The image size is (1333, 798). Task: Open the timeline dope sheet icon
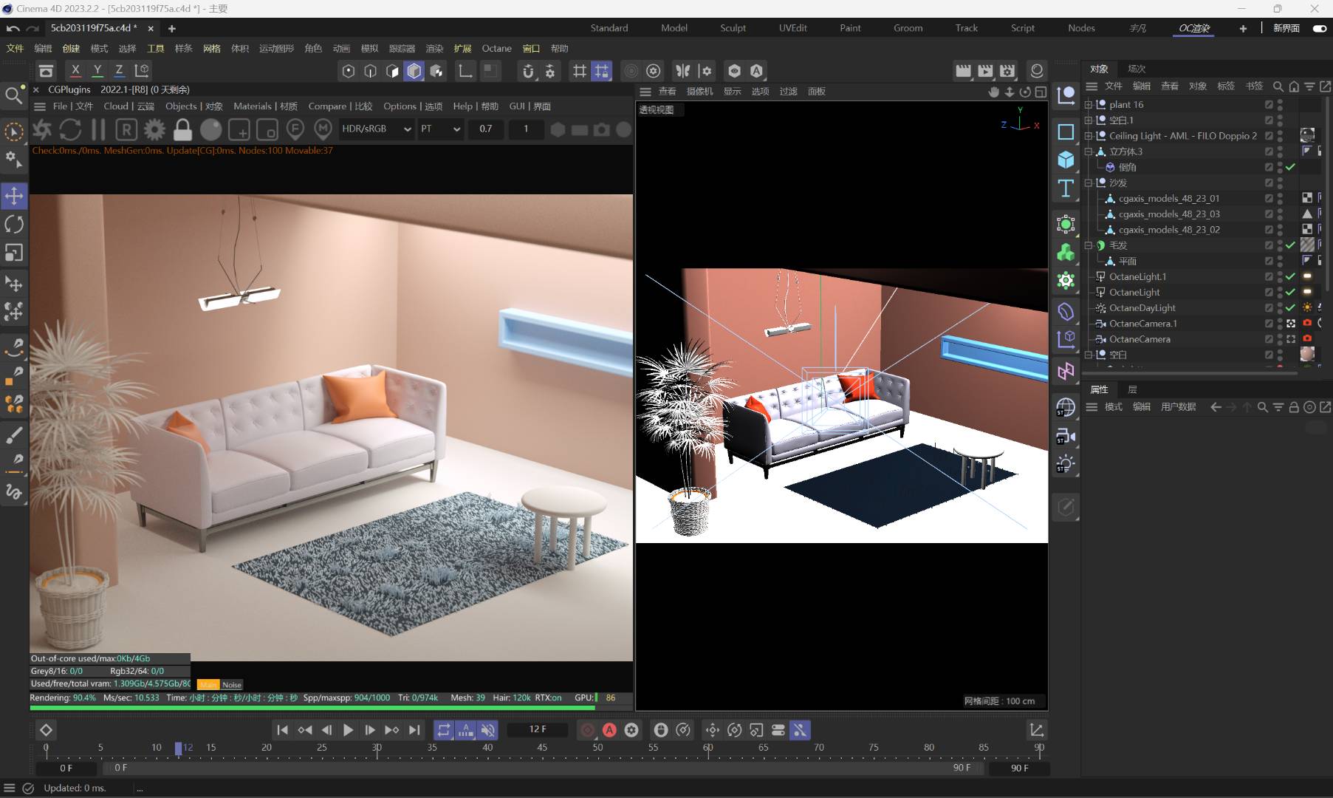coord(1036,730)
